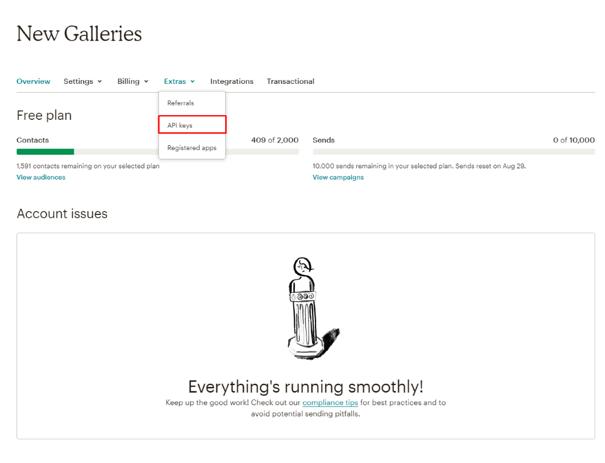
Task: Go to the Overview tab
Action: (x=33, y=81)
